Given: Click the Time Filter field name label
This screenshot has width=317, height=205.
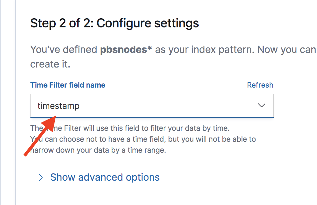Looking at the screenshot, I should (68, 85).
